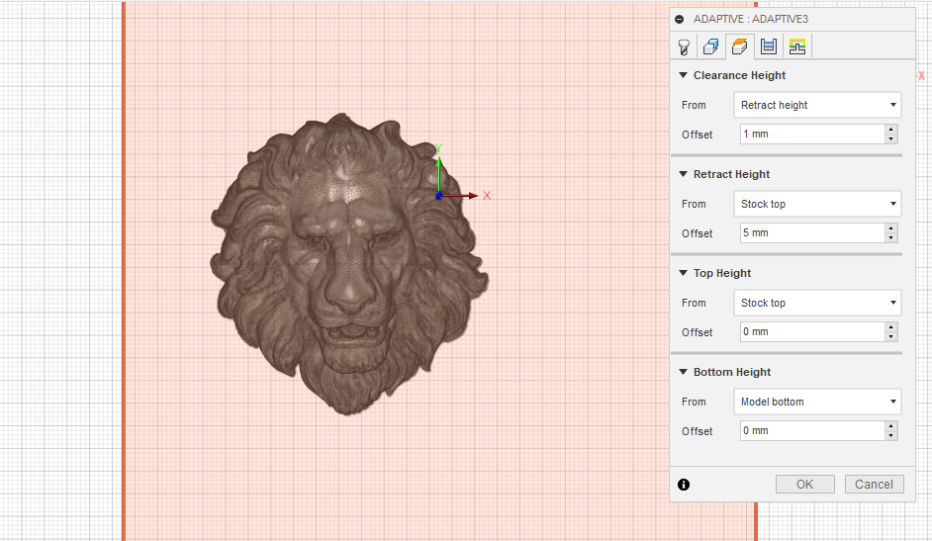This screenshot has height=541, width=932.
Task: Click the blue origin point of axis triad
Action: click(438, 196)
